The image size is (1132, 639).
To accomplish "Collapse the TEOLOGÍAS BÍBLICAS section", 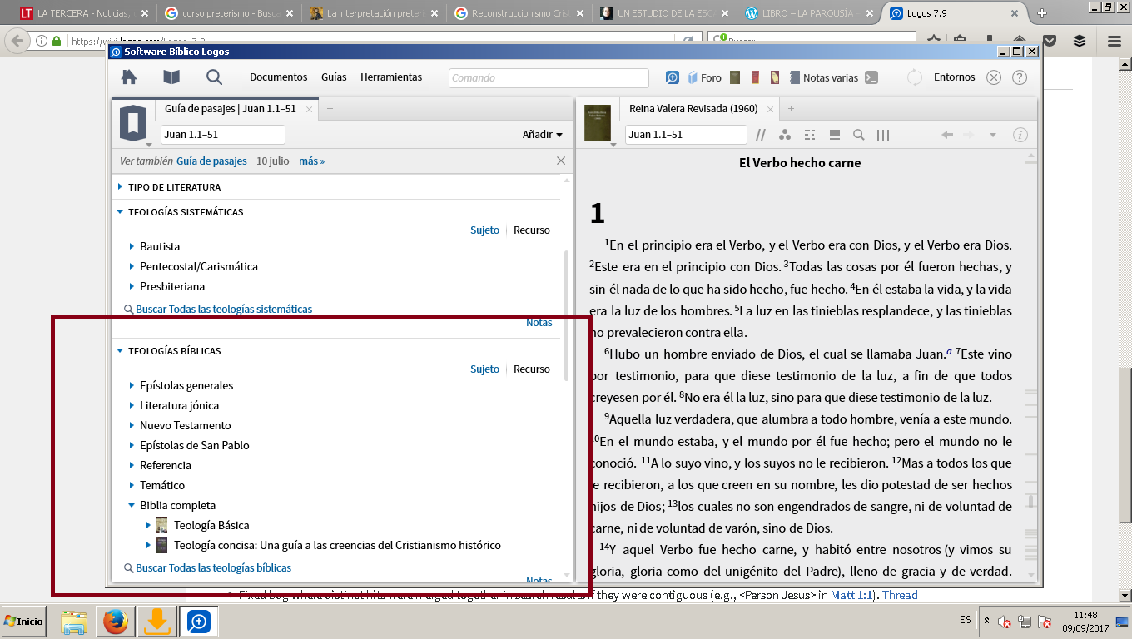I will click(120, 351).
